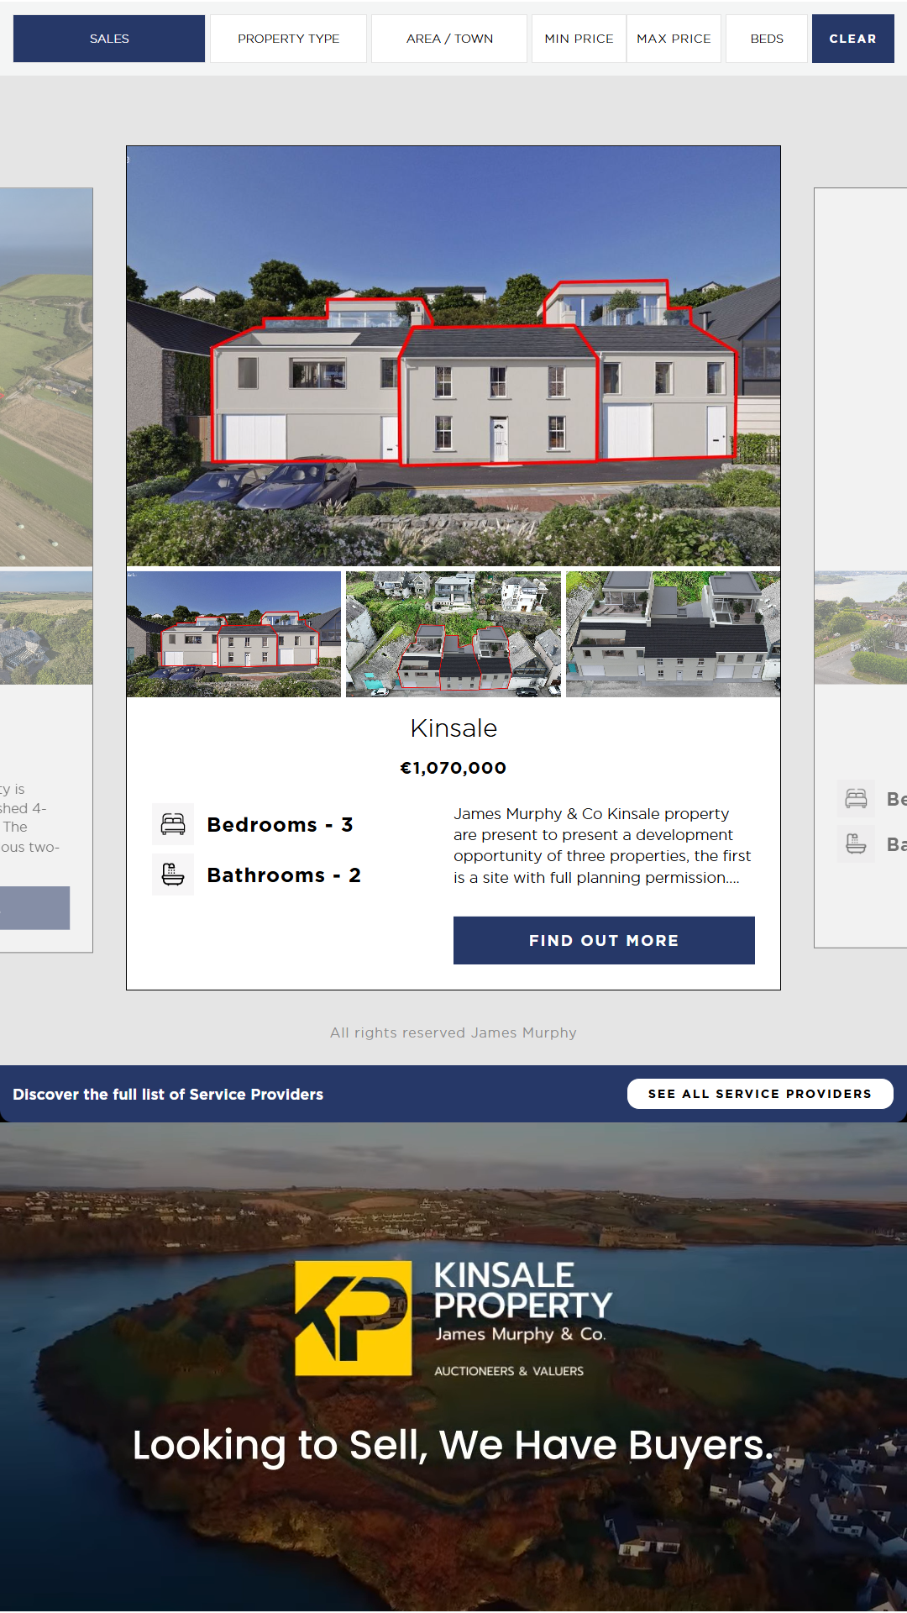Select the first front-view thumbnail

pos(233,634)
